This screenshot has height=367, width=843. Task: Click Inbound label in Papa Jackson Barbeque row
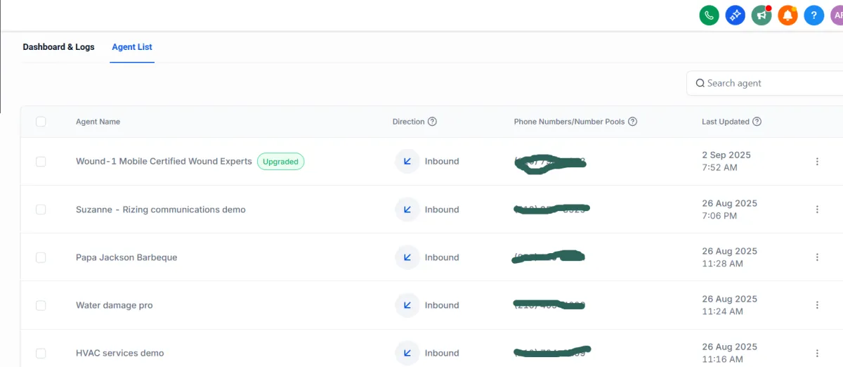442,257
